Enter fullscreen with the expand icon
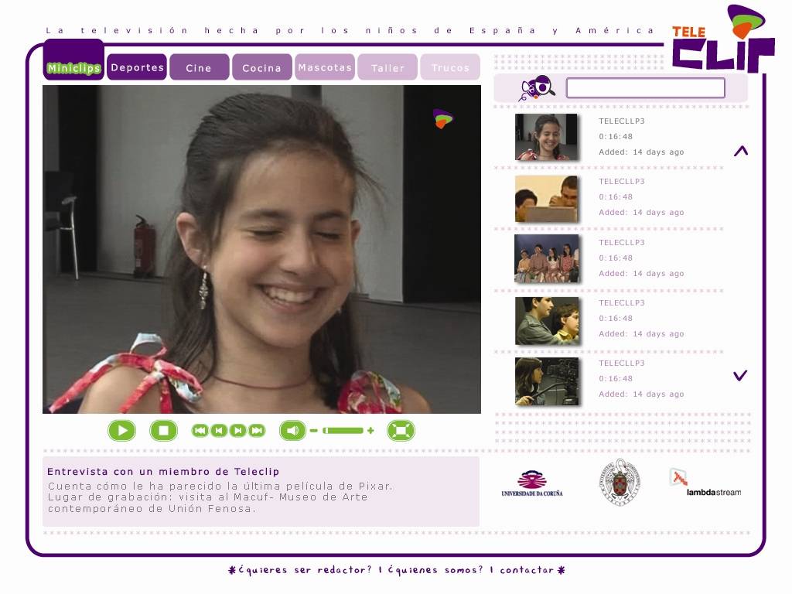The height and width of the screenshot is (594, 792). click(x=401, y=431)
